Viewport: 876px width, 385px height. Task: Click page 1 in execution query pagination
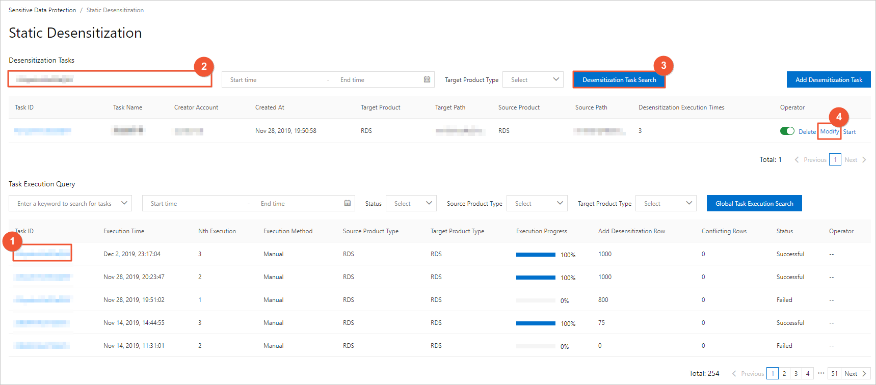point(773,373)
